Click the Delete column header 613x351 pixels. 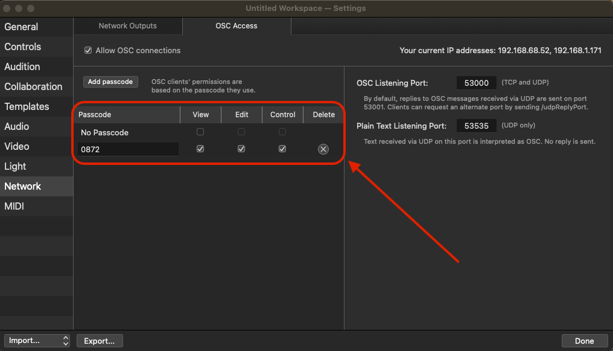coord(324,115)
